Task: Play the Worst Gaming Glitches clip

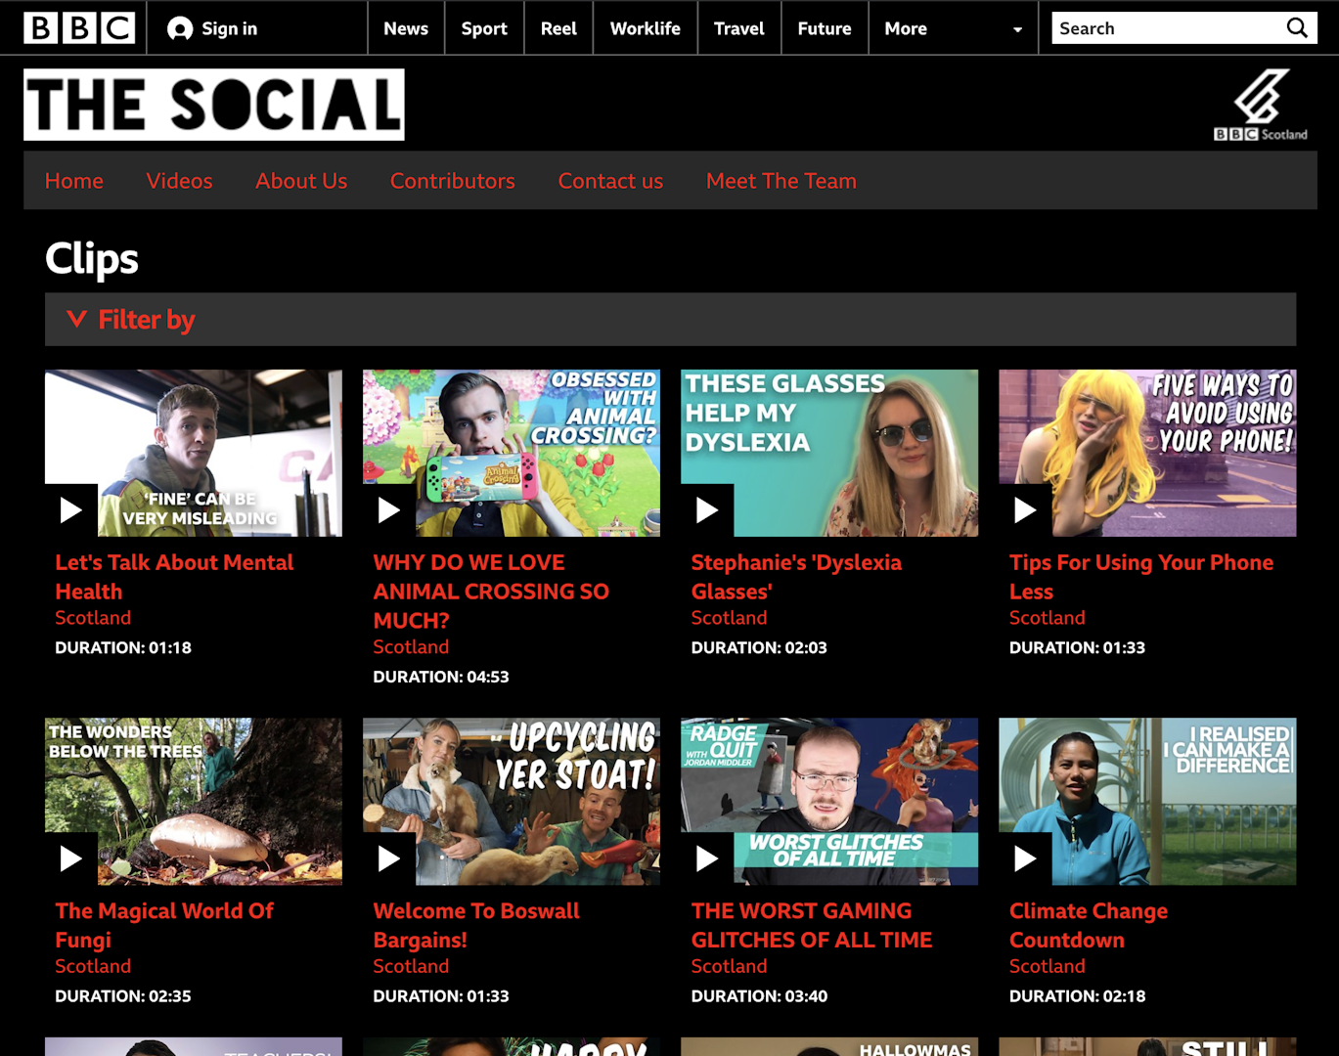Action: pyautogui.click(x=707, y=858)
